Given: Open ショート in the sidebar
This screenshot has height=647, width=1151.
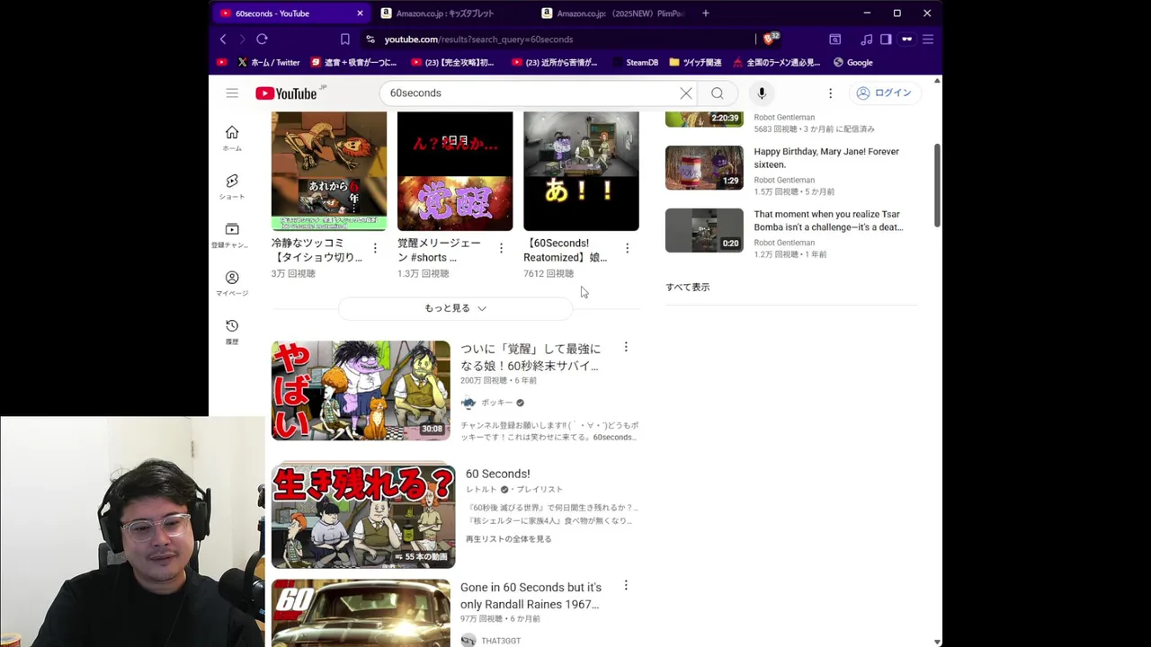Looking at the screenshot, I should pos(232,187).
